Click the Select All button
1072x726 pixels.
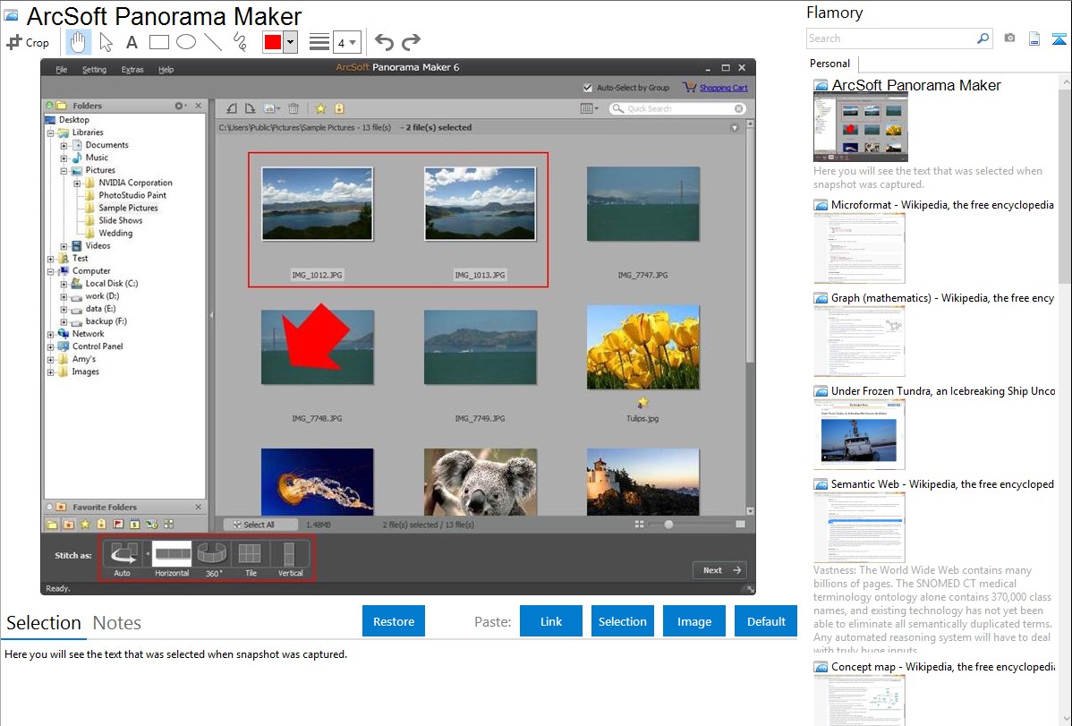[260, 525]
